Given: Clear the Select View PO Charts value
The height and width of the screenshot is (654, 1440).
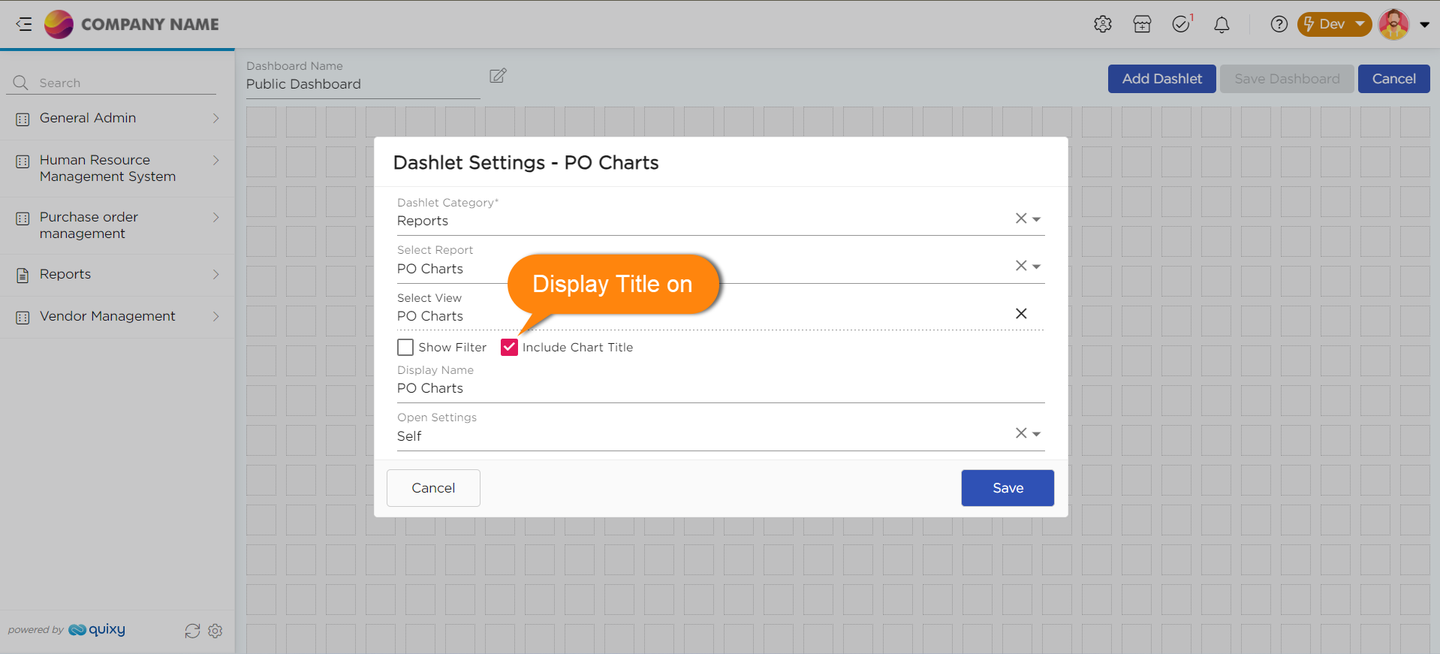Looking at the screenshot, I should (x=1021, y=314).
